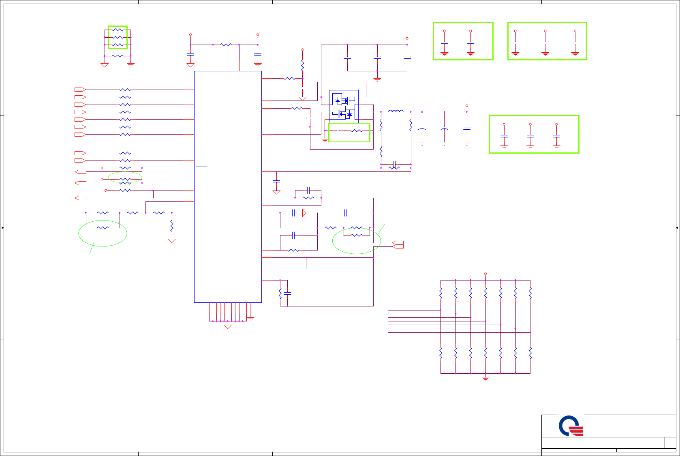Click the power node atop the inductor output rail
The height and width of the screenshot is (456, 680).
tap(467, 106)
